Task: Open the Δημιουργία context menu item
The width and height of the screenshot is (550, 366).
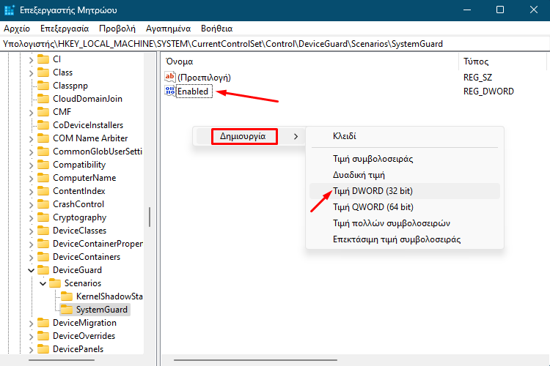Action: [244, 136]
